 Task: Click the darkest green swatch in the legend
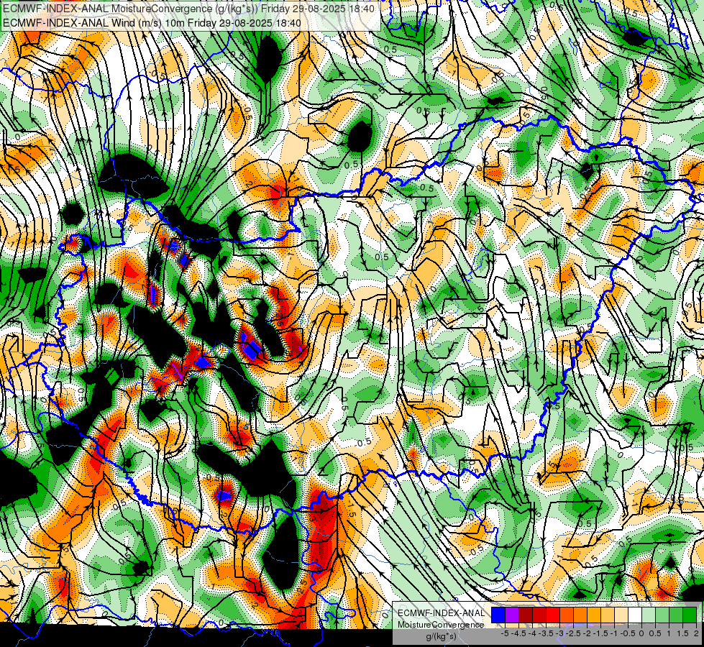click(x=690, y=615)
